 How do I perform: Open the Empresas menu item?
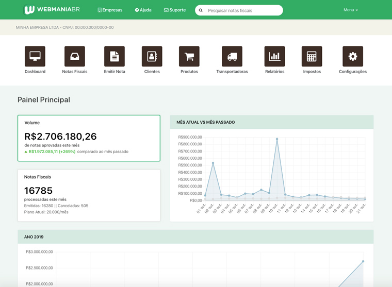(x=110, y=10)
